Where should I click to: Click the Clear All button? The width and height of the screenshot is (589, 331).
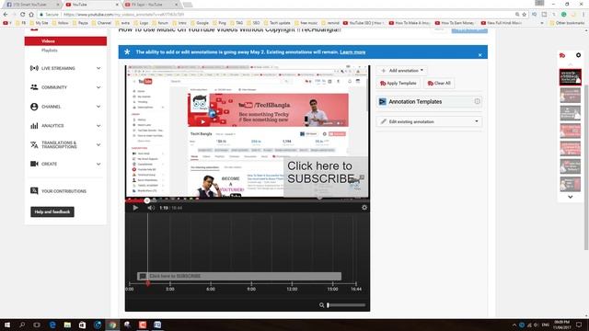[439, 84]
